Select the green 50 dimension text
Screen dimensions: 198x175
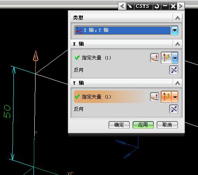point(7,112)
